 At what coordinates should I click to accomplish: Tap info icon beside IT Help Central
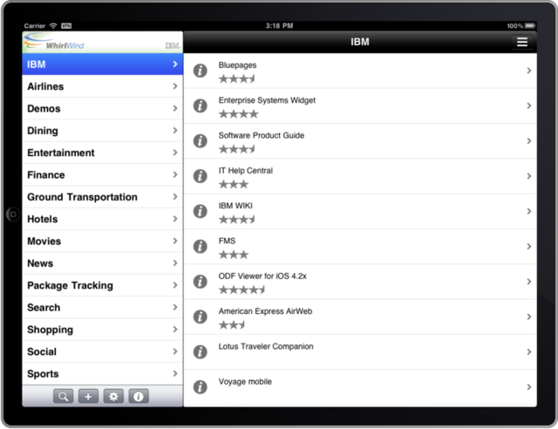pyautogui.click(x=200, y=176)
